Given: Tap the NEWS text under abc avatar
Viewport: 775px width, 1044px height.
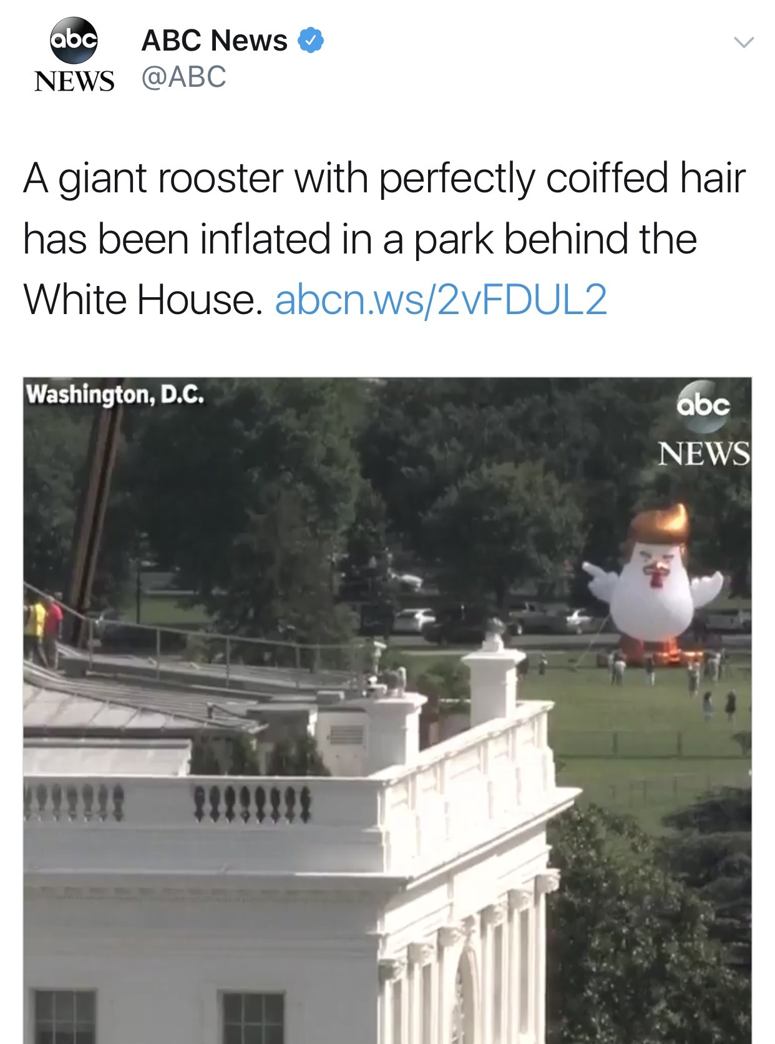Looking at the screenshot, I should click(74, 81).
